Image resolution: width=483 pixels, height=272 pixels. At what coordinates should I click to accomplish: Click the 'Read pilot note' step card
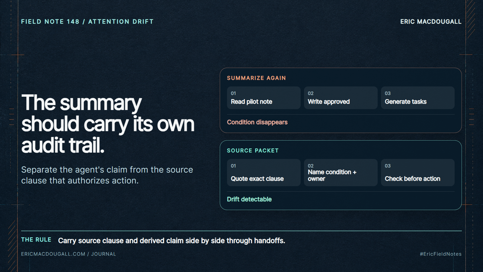[264, 98]
